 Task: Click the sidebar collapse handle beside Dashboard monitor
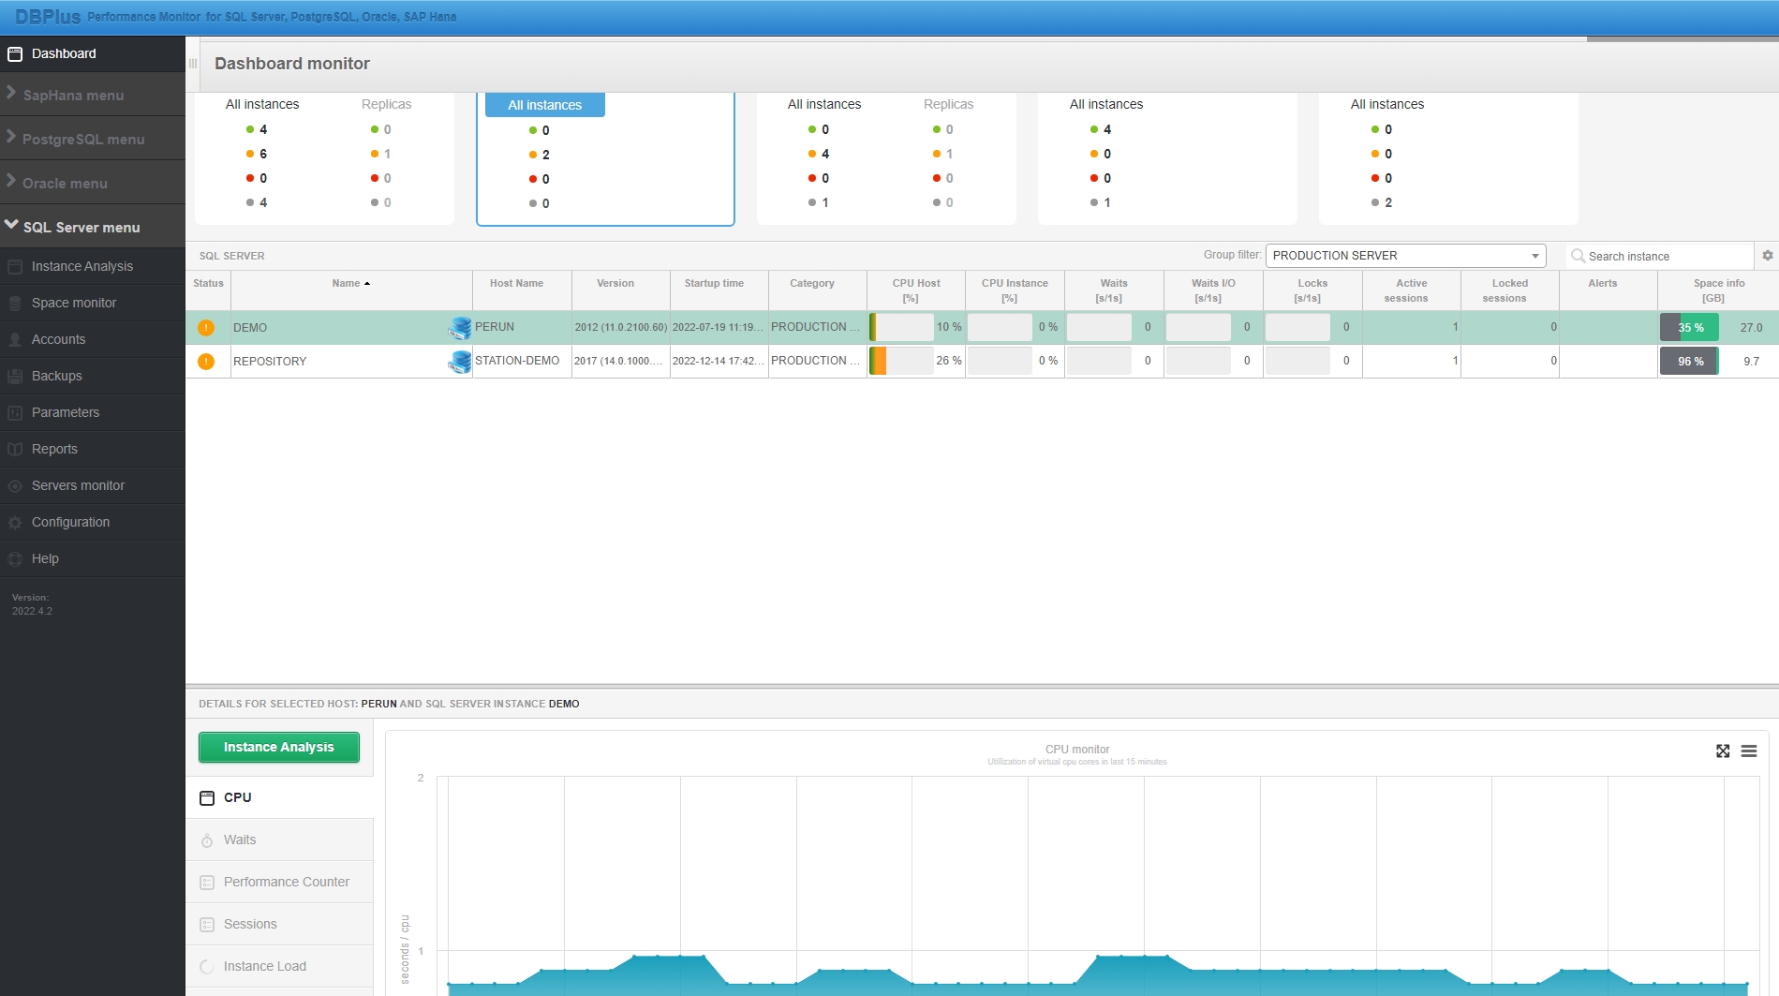(193, 64)
